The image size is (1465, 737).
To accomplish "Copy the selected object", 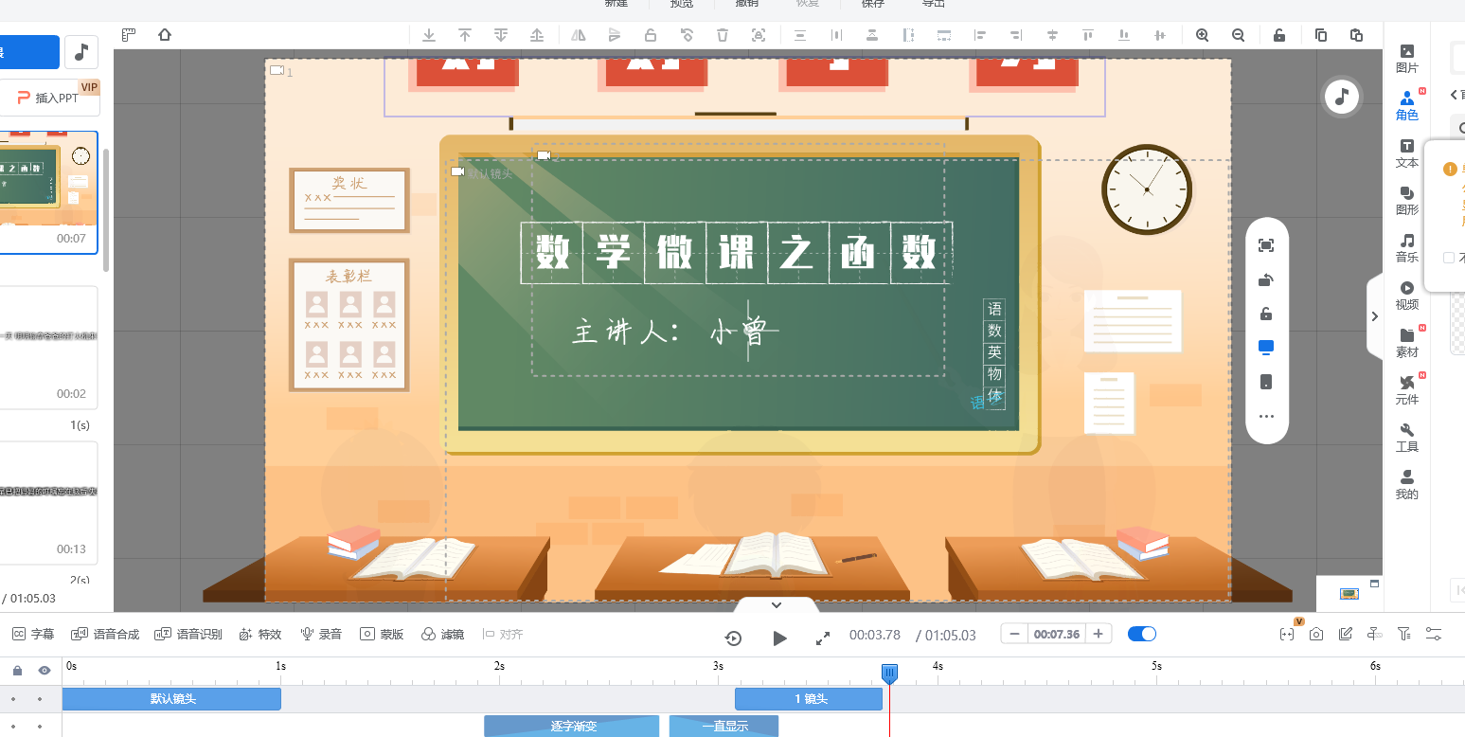I will click(x=1321, y=35).
